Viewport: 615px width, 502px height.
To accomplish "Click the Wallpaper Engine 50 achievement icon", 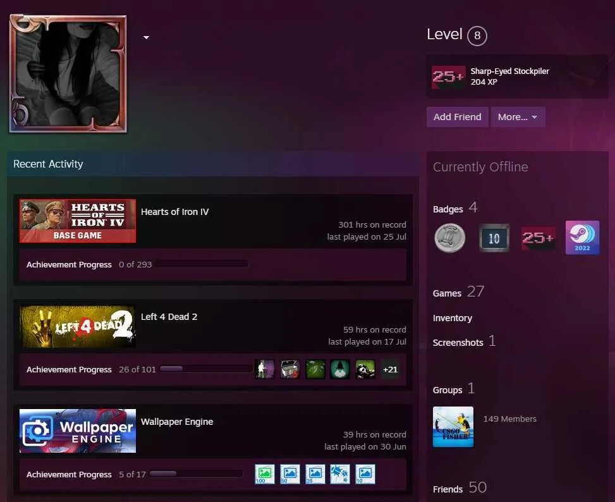I will [x=290, y=474].
